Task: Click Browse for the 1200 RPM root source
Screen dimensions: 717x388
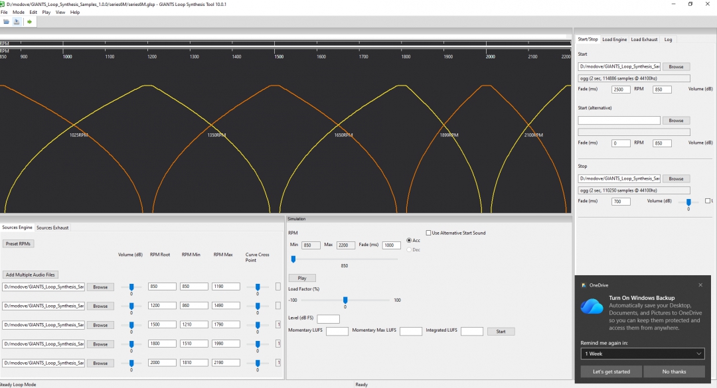Action: coord(100,306)
